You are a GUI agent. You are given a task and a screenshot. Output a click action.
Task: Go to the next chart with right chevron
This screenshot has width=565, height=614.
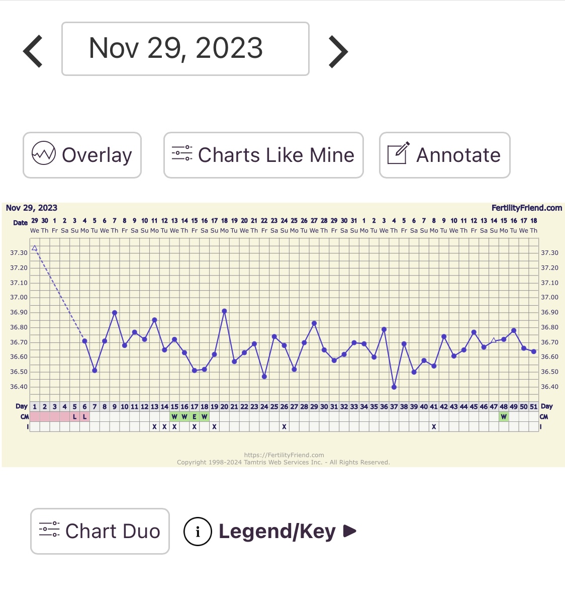pos(338,51)
